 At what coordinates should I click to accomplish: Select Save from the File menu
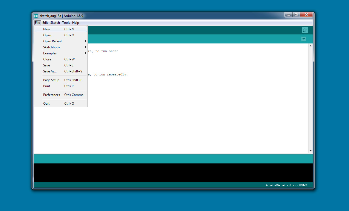click(61, 65)
